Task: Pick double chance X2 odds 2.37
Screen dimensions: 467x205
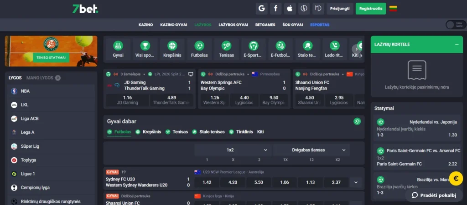Action: [336, 182]
